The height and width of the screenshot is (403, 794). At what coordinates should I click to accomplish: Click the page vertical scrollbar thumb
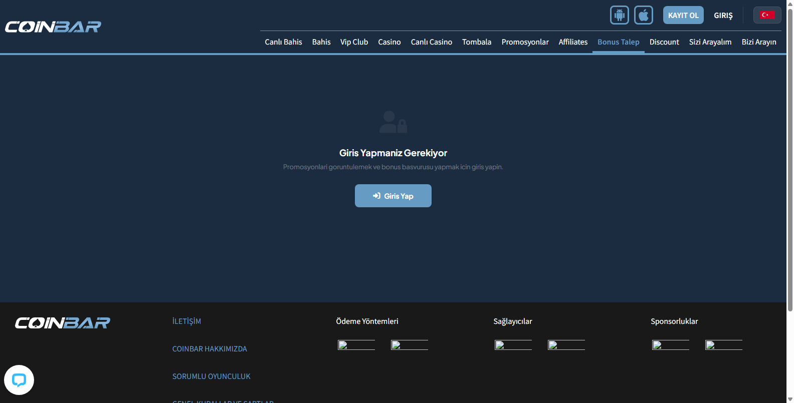[x=790, y=159]
